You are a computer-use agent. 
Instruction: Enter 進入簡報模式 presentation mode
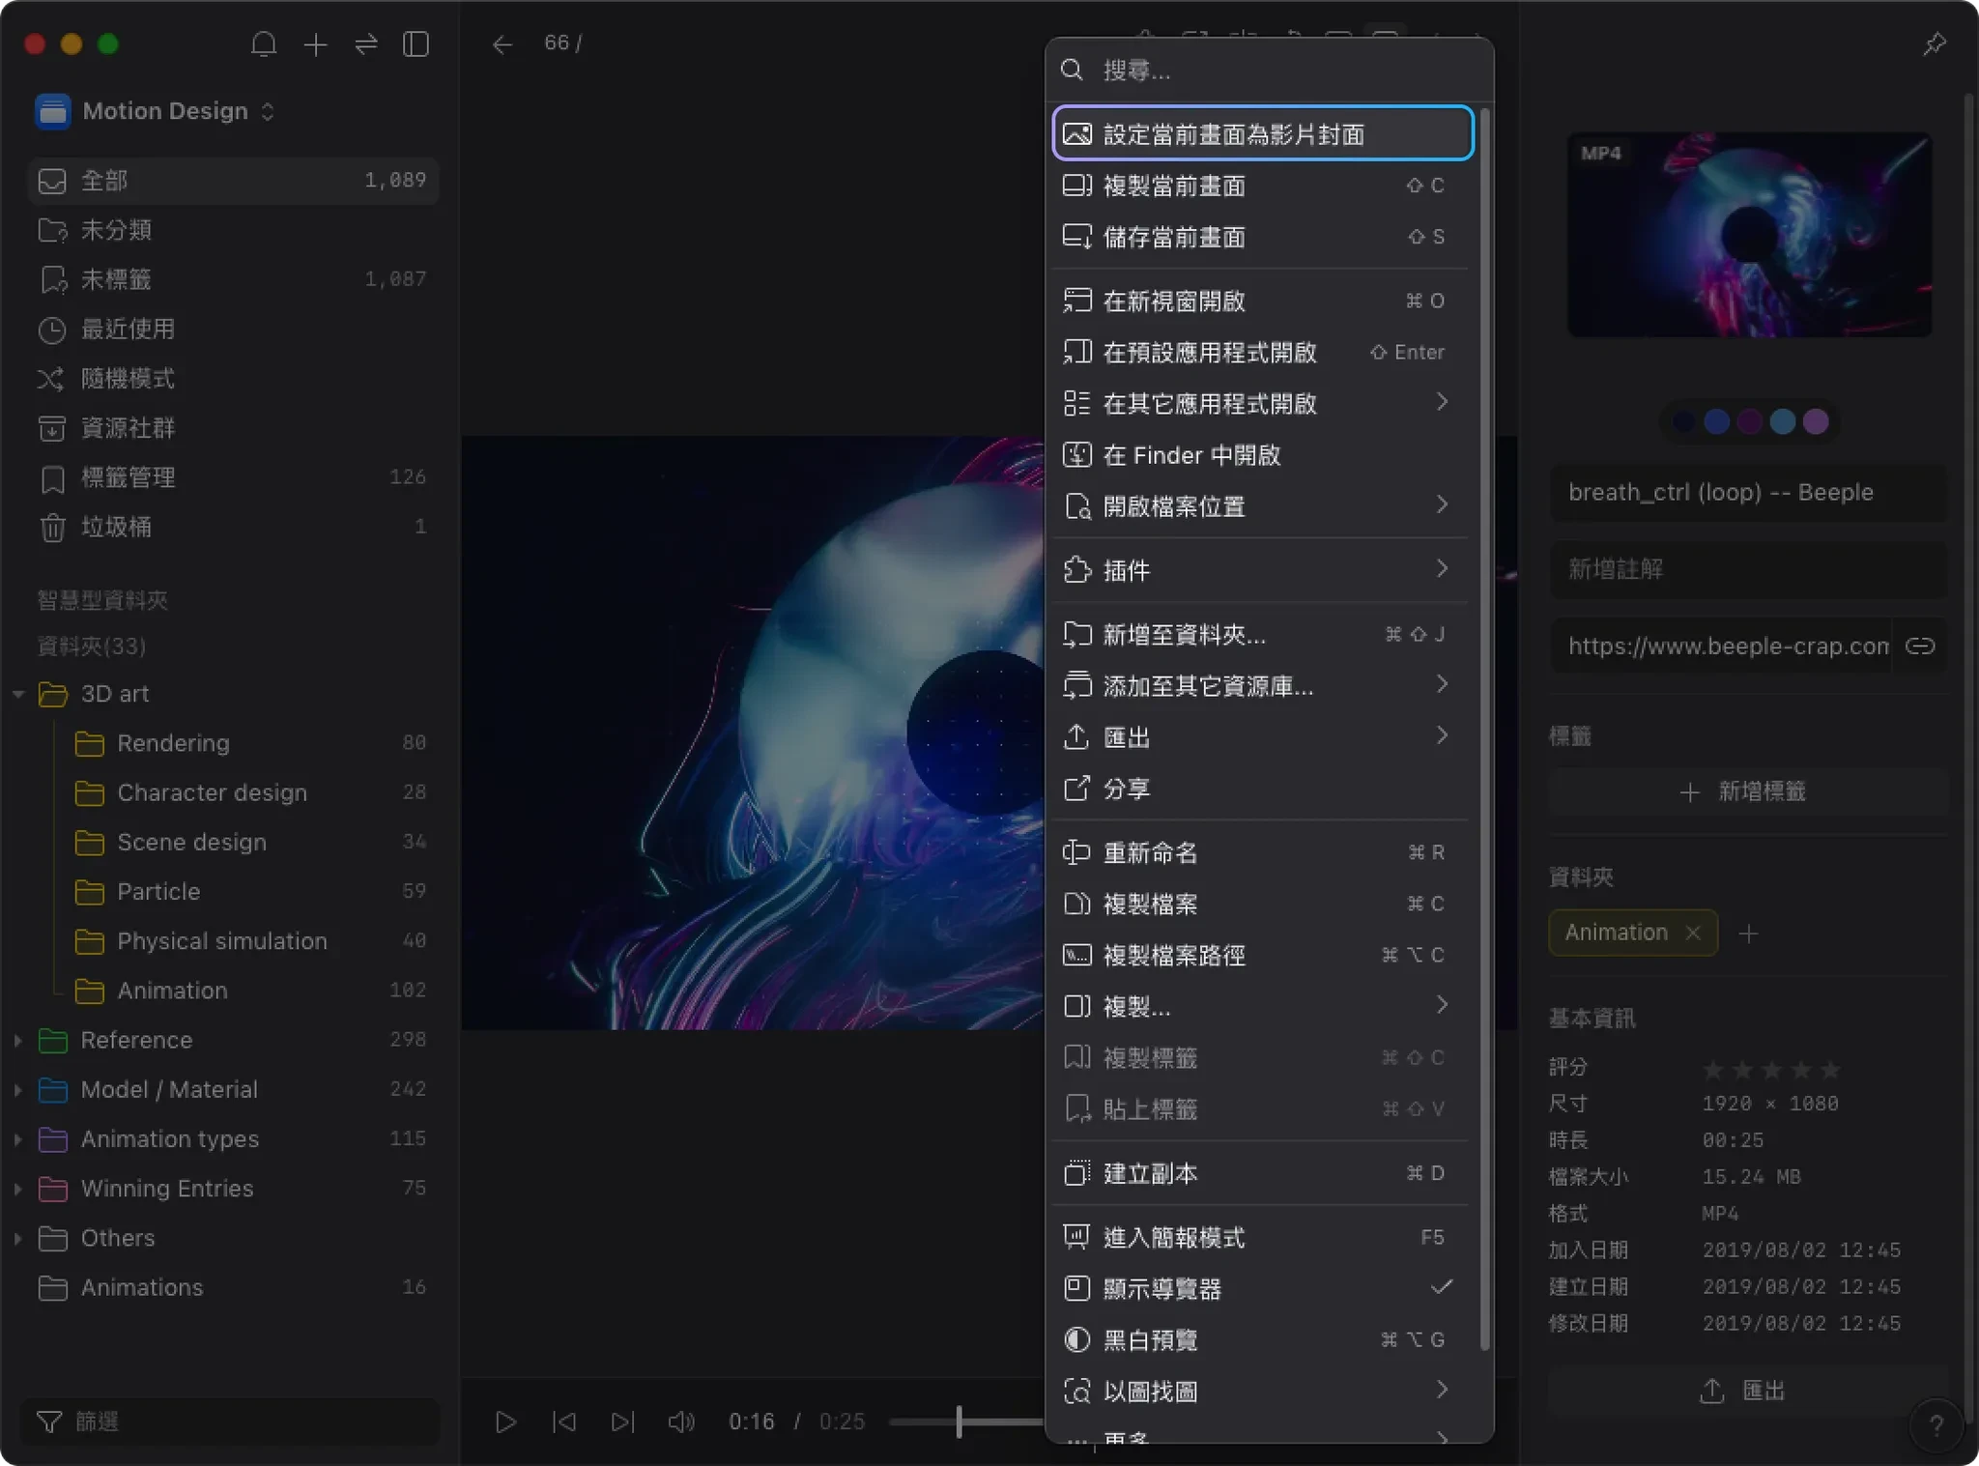pos(1261,1237)
